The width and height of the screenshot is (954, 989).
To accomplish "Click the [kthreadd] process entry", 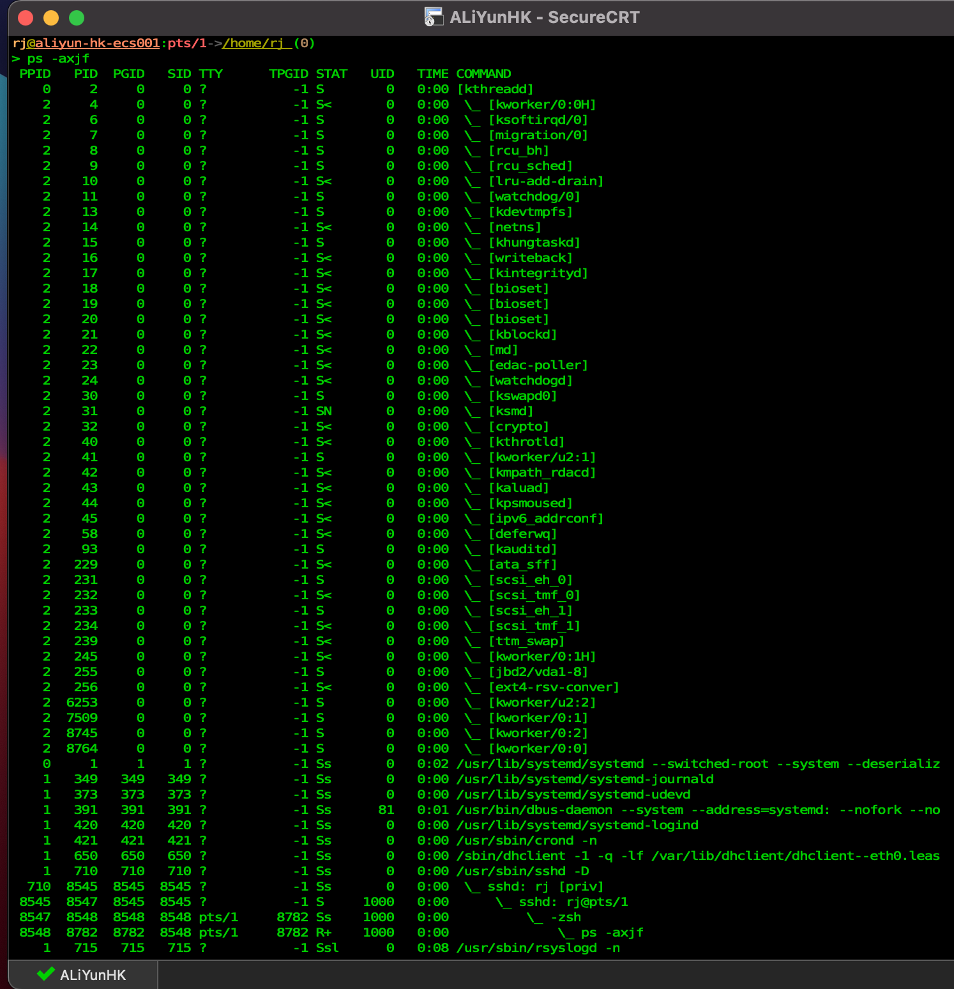I will 495,89.
